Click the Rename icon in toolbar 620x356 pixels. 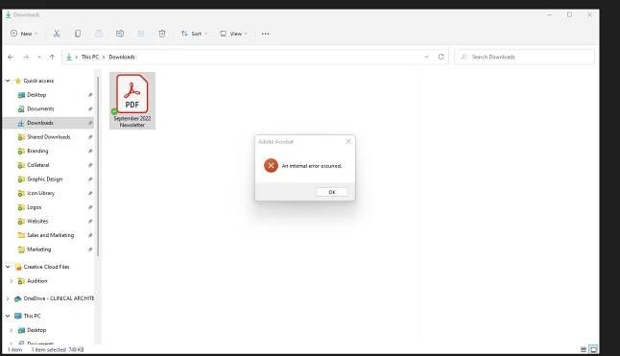click(120, 34)
